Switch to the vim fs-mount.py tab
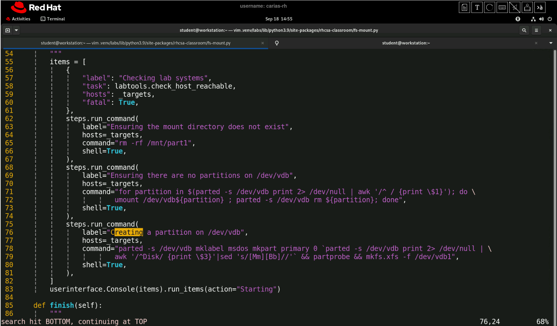The height and width of the screenshot is (326, 557). [135, 43]
